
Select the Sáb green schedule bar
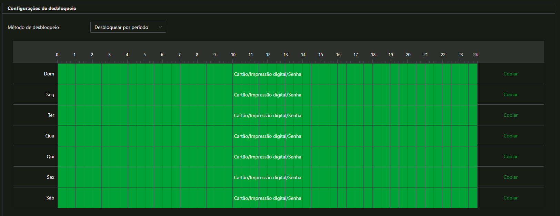(267, 198)
